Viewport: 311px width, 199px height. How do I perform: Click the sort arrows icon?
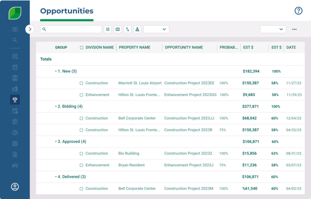click(128, 29)
